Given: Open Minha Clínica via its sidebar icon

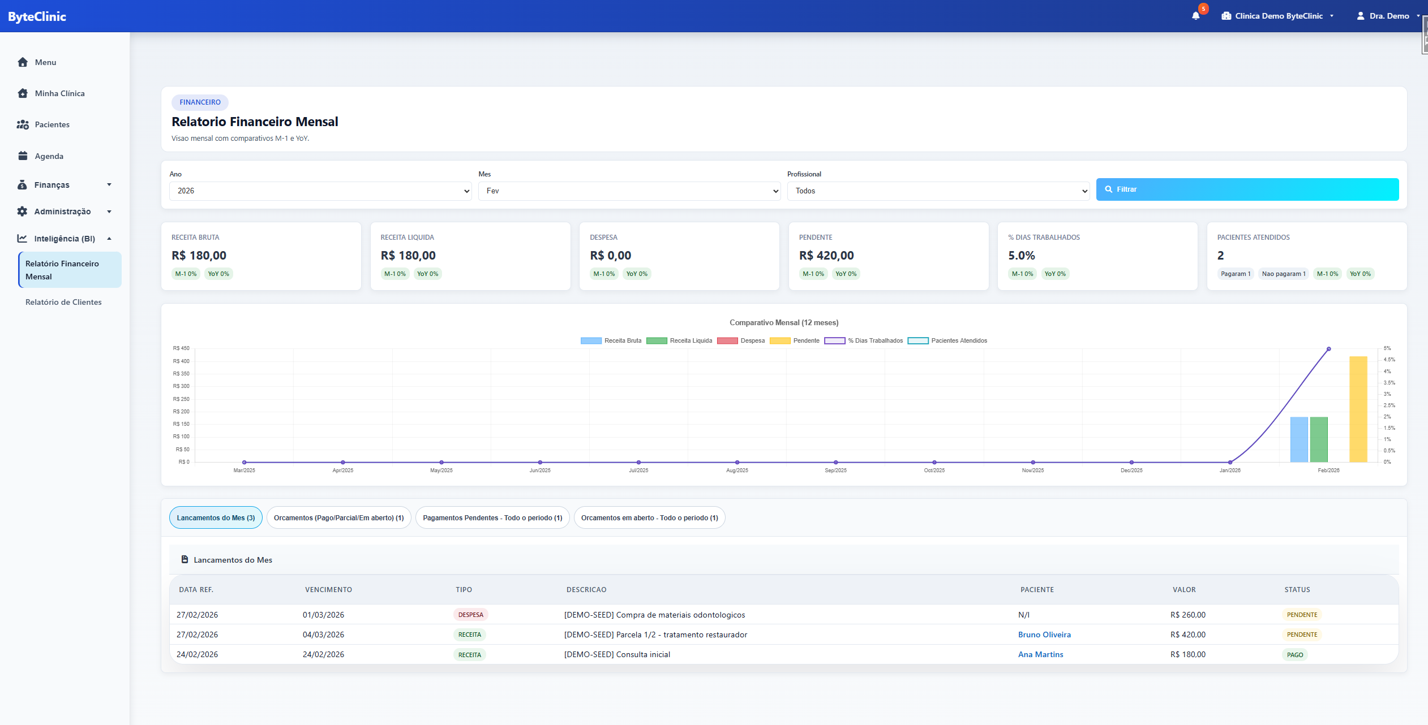Looking at the screenshot, I should click(23, 93).
